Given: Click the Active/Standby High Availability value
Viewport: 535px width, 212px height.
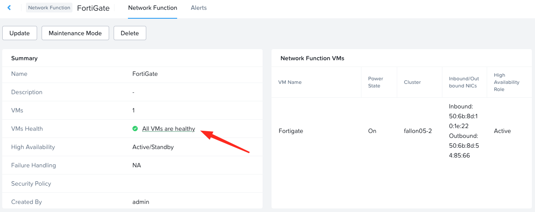Looking at the screenshot, I should (153, 147).
